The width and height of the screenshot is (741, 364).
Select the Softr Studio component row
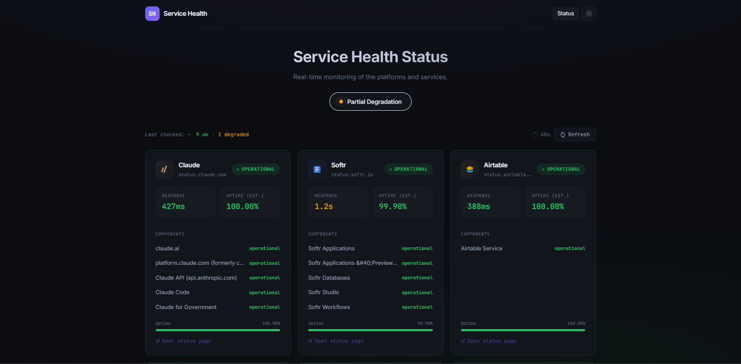point(370,292)
